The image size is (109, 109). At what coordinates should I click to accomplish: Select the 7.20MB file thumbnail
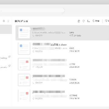pyautogui.click(x=24, y=80)
